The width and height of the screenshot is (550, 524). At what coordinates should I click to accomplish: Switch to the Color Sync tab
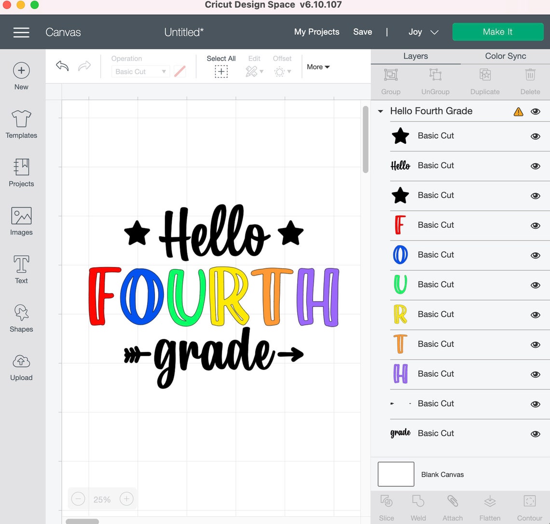click(504, 56)
